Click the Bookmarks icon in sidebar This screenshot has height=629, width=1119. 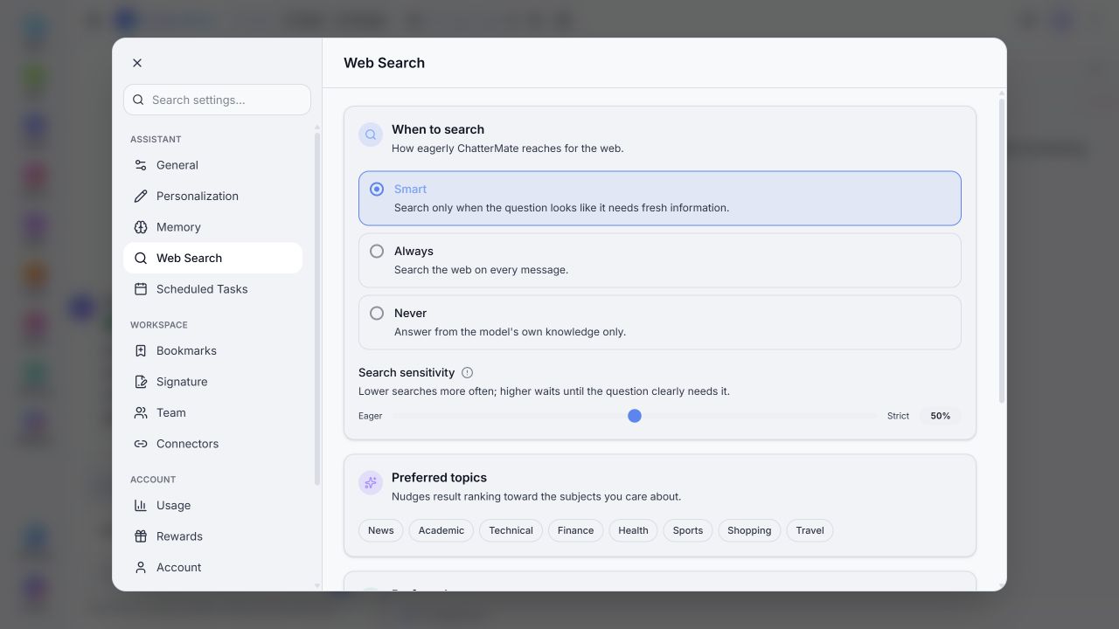[x=141, y=351]
